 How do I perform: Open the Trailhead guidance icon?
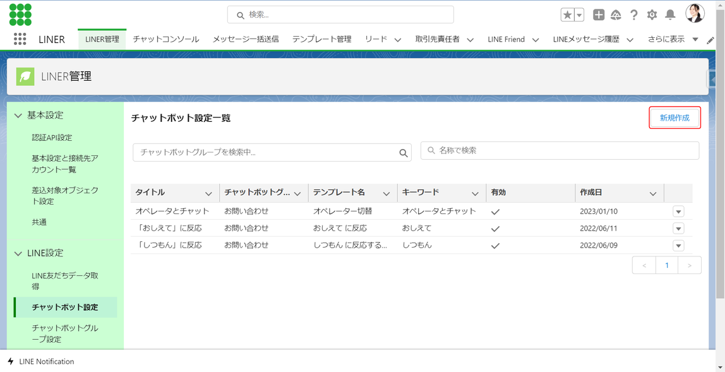coord(616,15)
